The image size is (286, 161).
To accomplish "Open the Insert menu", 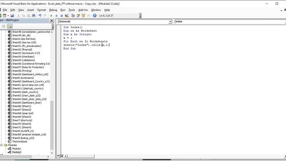I will [30, 10].
